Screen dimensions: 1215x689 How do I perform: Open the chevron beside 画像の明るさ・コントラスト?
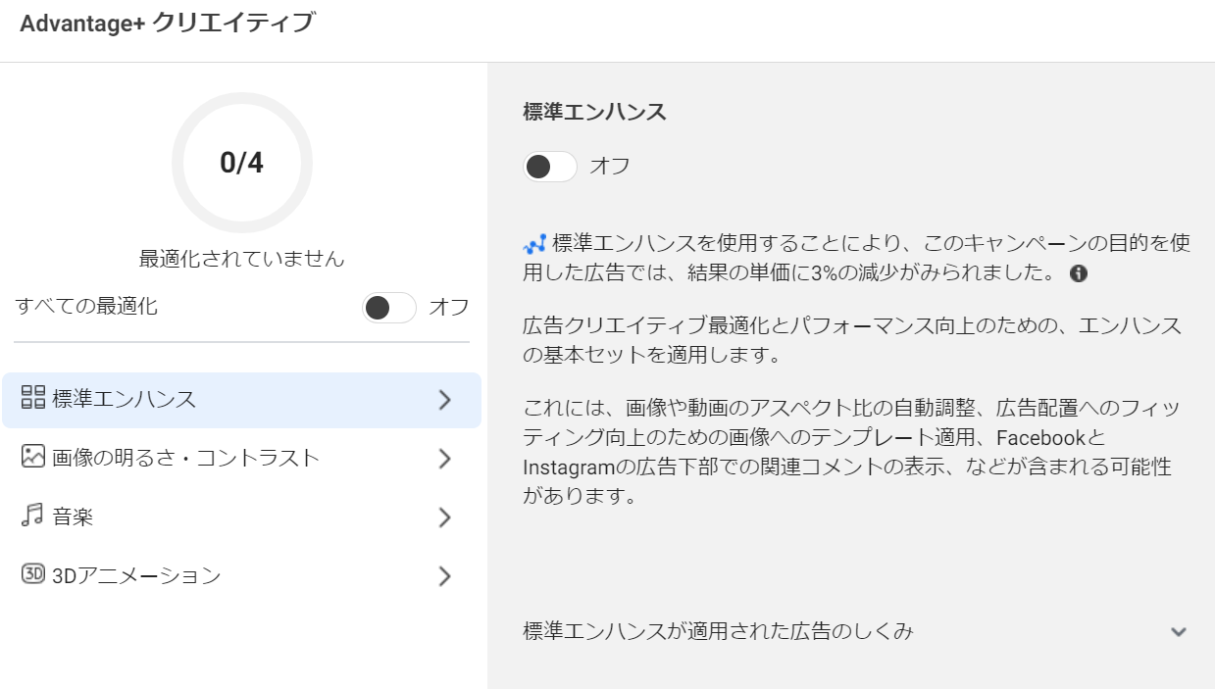pos(444,458)
